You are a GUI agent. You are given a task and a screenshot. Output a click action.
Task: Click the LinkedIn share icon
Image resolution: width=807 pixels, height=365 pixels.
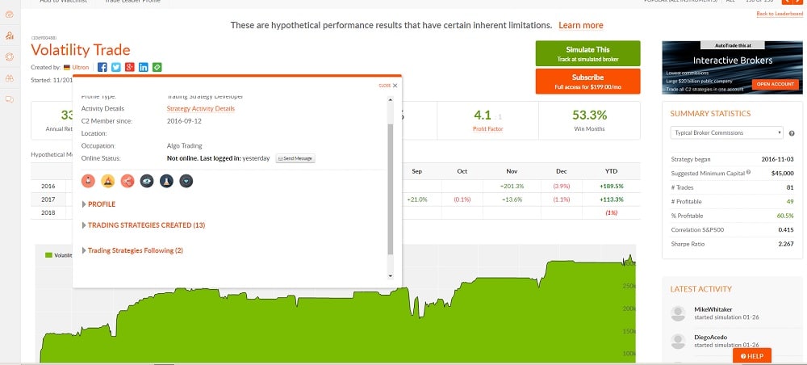pos(143,67)
